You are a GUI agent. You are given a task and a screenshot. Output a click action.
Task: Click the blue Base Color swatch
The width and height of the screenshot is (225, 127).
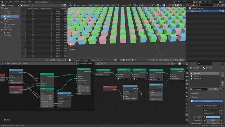tap(213, 117)
